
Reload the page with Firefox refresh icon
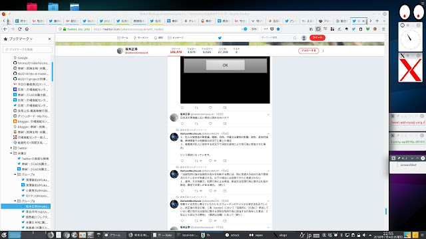[19, 29]
